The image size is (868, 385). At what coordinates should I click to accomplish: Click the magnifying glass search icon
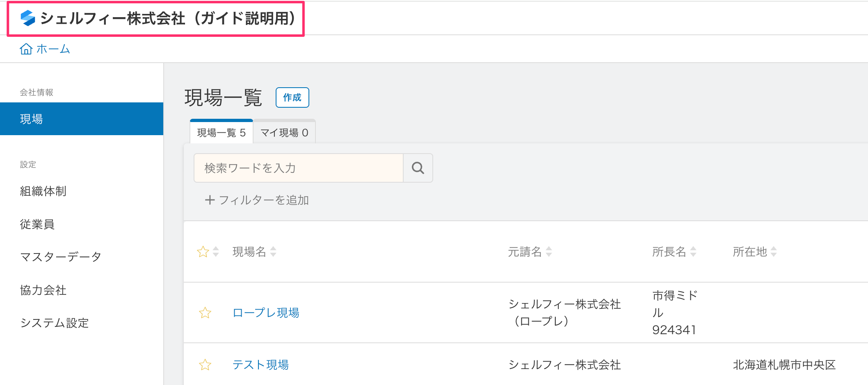click(418, 168)
